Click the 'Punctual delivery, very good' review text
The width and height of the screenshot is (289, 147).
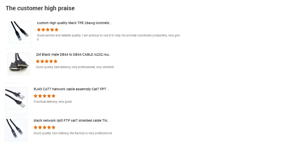point(53,102)
